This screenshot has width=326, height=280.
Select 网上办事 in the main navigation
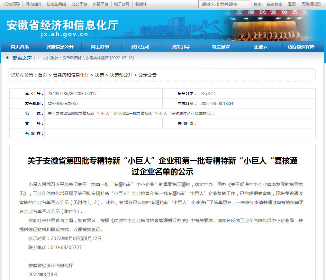pos(100,47)
